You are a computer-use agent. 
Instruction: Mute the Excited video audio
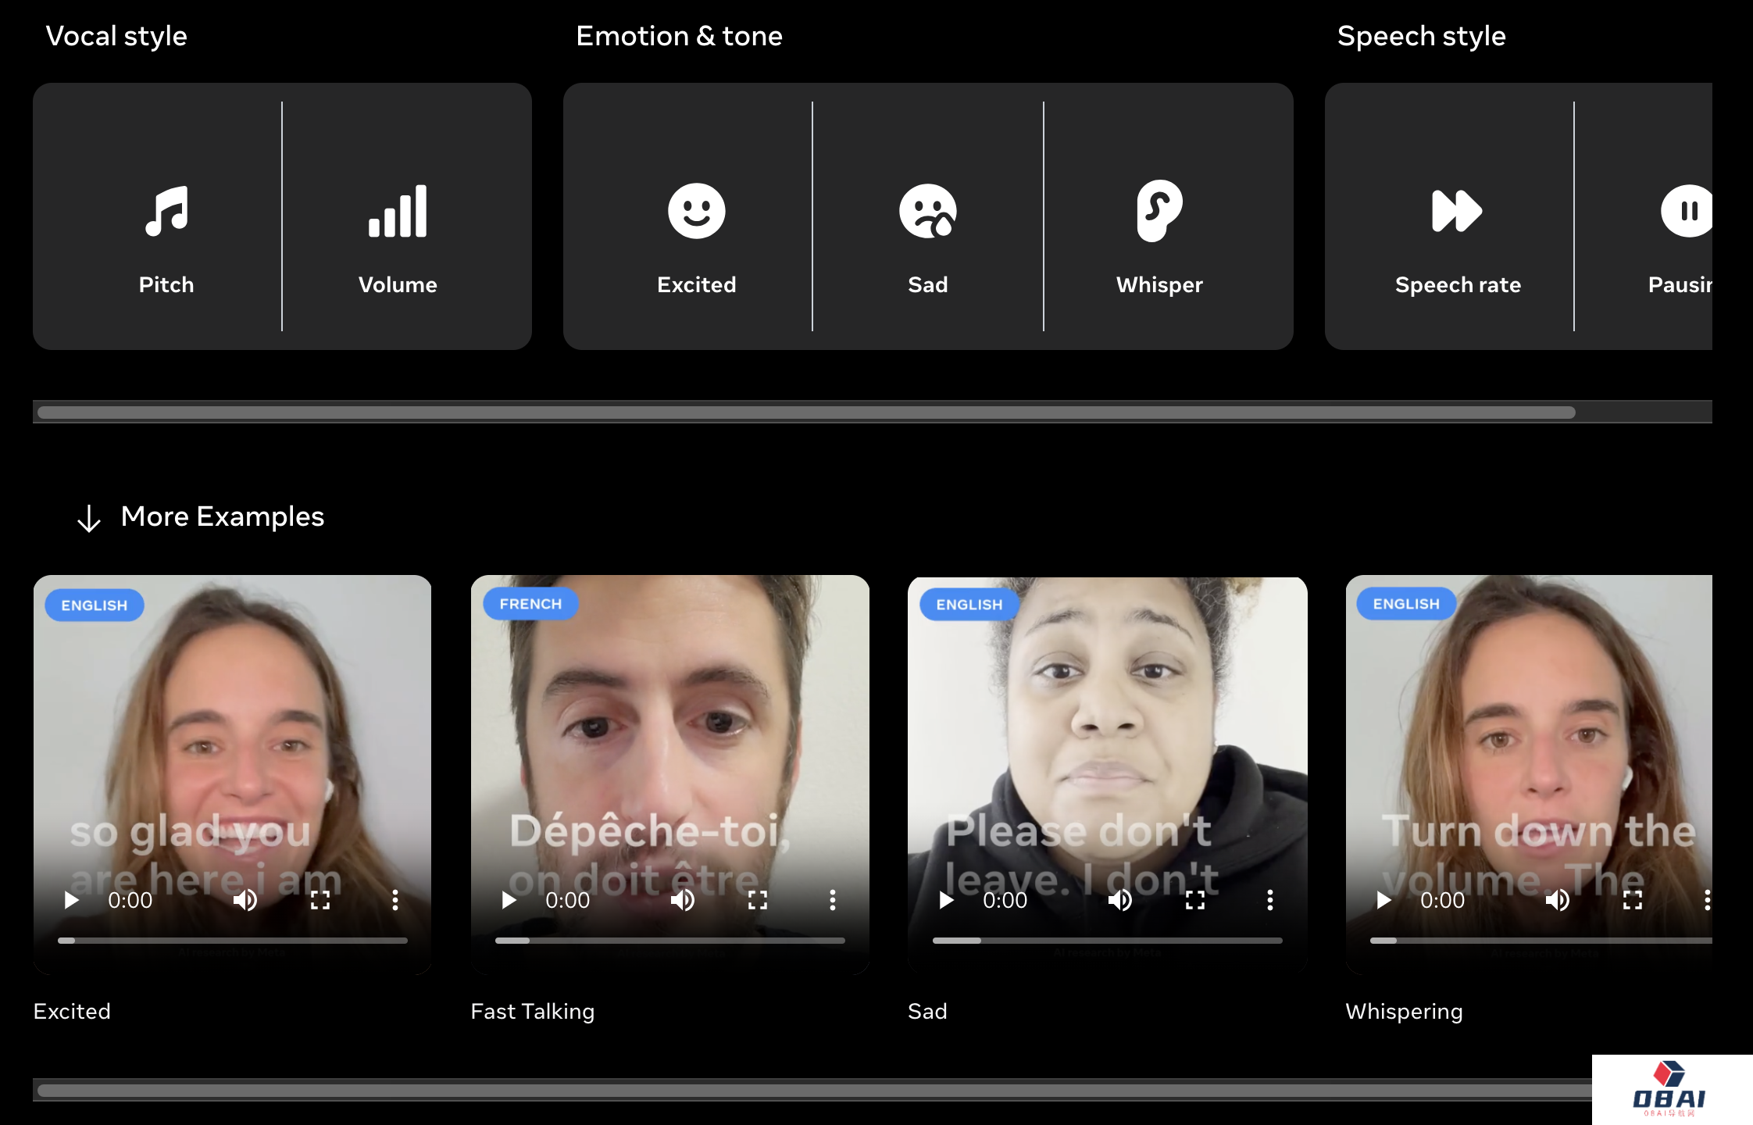click(x=245, y=901)
